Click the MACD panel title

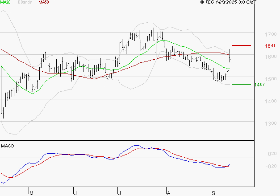pyautogui.click(x=7, y=146)
